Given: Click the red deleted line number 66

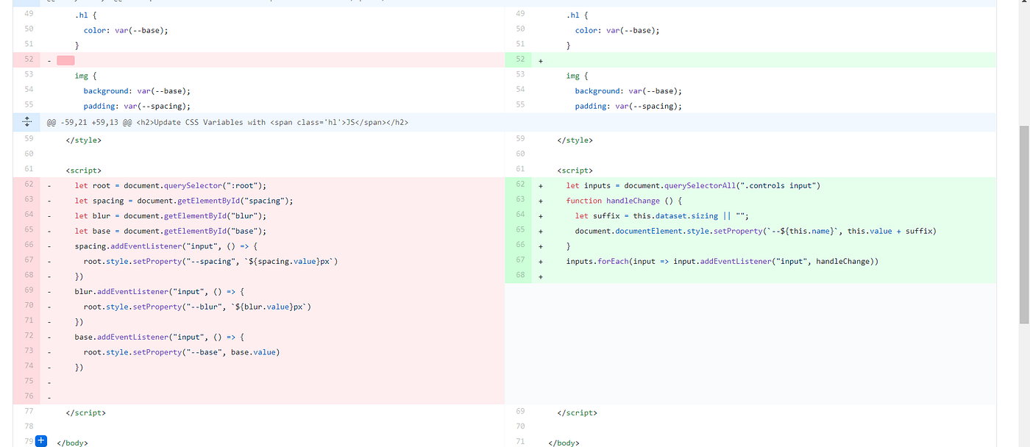Looking at the screenshot, I should pyautogui.click(x=29, y=245).
